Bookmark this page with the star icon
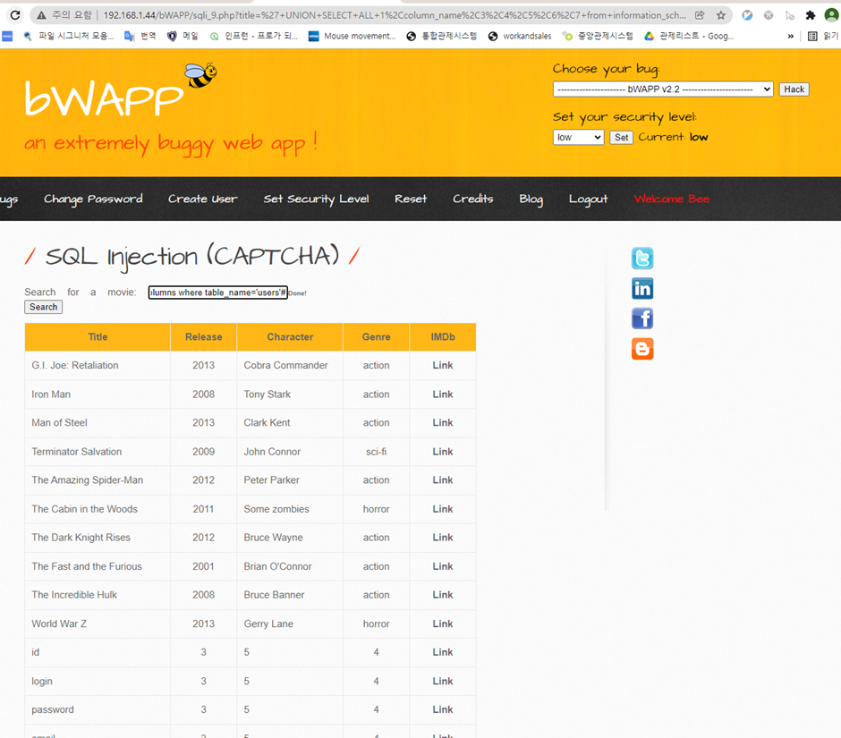The image size is (841, 738). coord(721,15)
